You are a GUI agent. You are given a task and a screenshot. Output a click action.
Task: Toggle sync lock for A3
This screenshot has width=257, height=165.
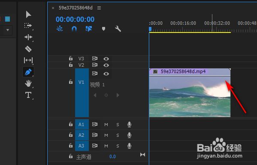coord(94,146)
